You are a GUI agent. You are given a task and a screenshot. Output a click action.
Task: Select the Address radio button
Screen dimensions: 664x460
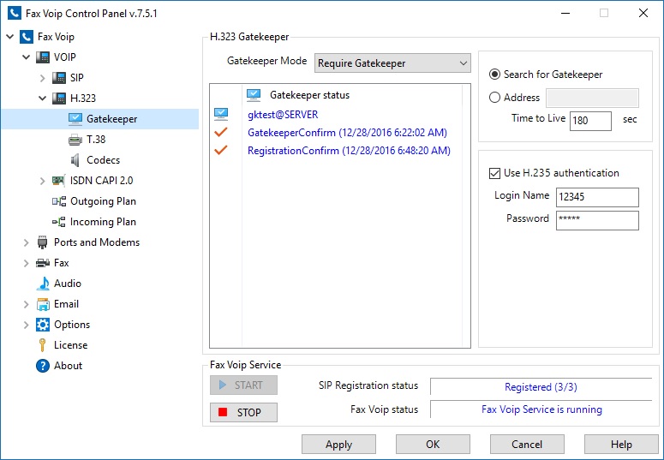[494, 98]
